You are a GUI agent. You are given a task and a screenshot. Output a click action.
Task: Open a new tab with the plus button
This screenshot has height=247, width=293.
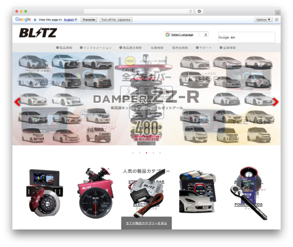(x=278, y=13)
